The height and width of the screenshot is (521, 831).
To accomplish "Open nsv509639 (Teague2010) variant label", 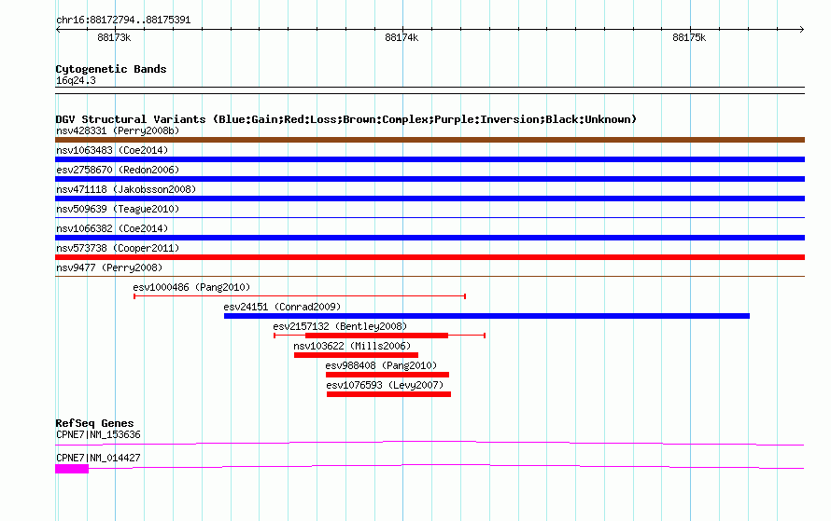I will tap(118, 209).
